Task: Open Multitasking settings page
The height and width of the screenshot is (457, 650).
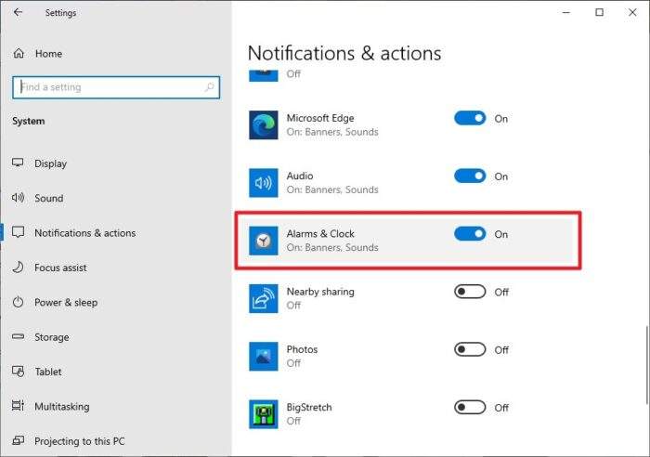Action: coord(116,407)
